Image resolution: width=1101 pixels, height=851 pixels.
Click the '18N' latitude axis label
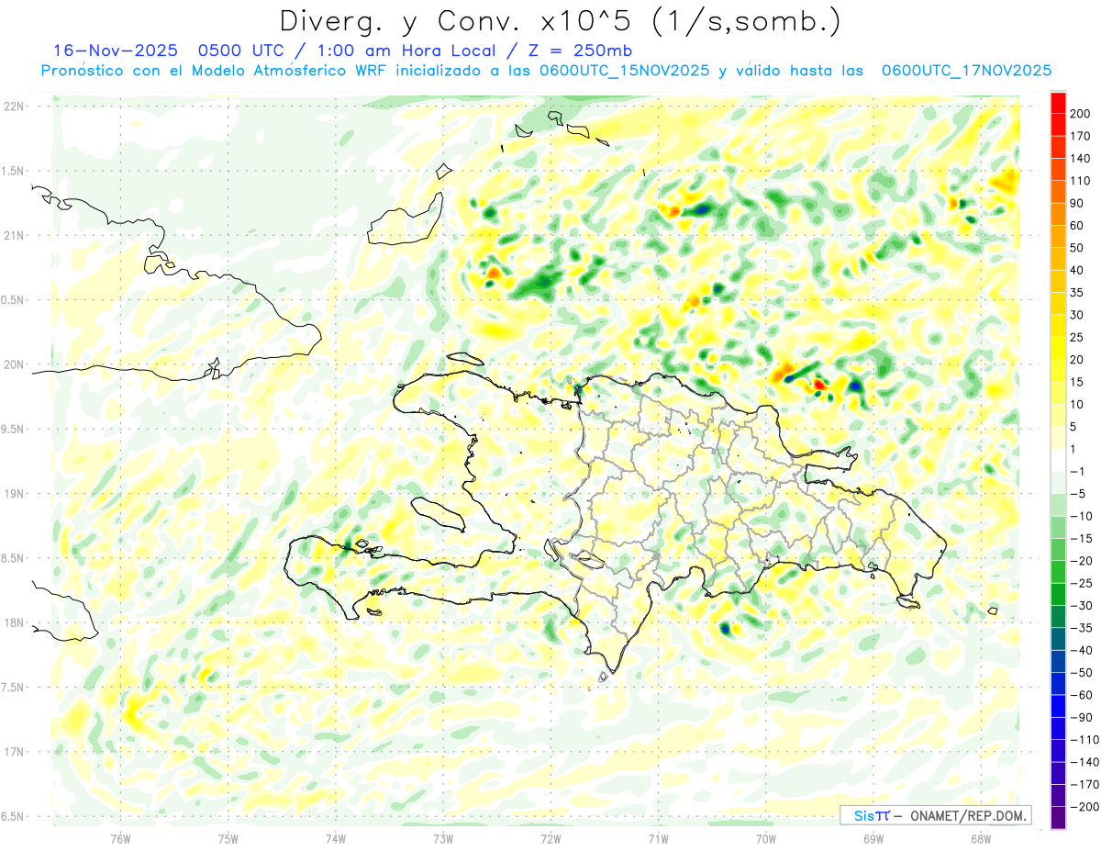(x=14, y=623)
